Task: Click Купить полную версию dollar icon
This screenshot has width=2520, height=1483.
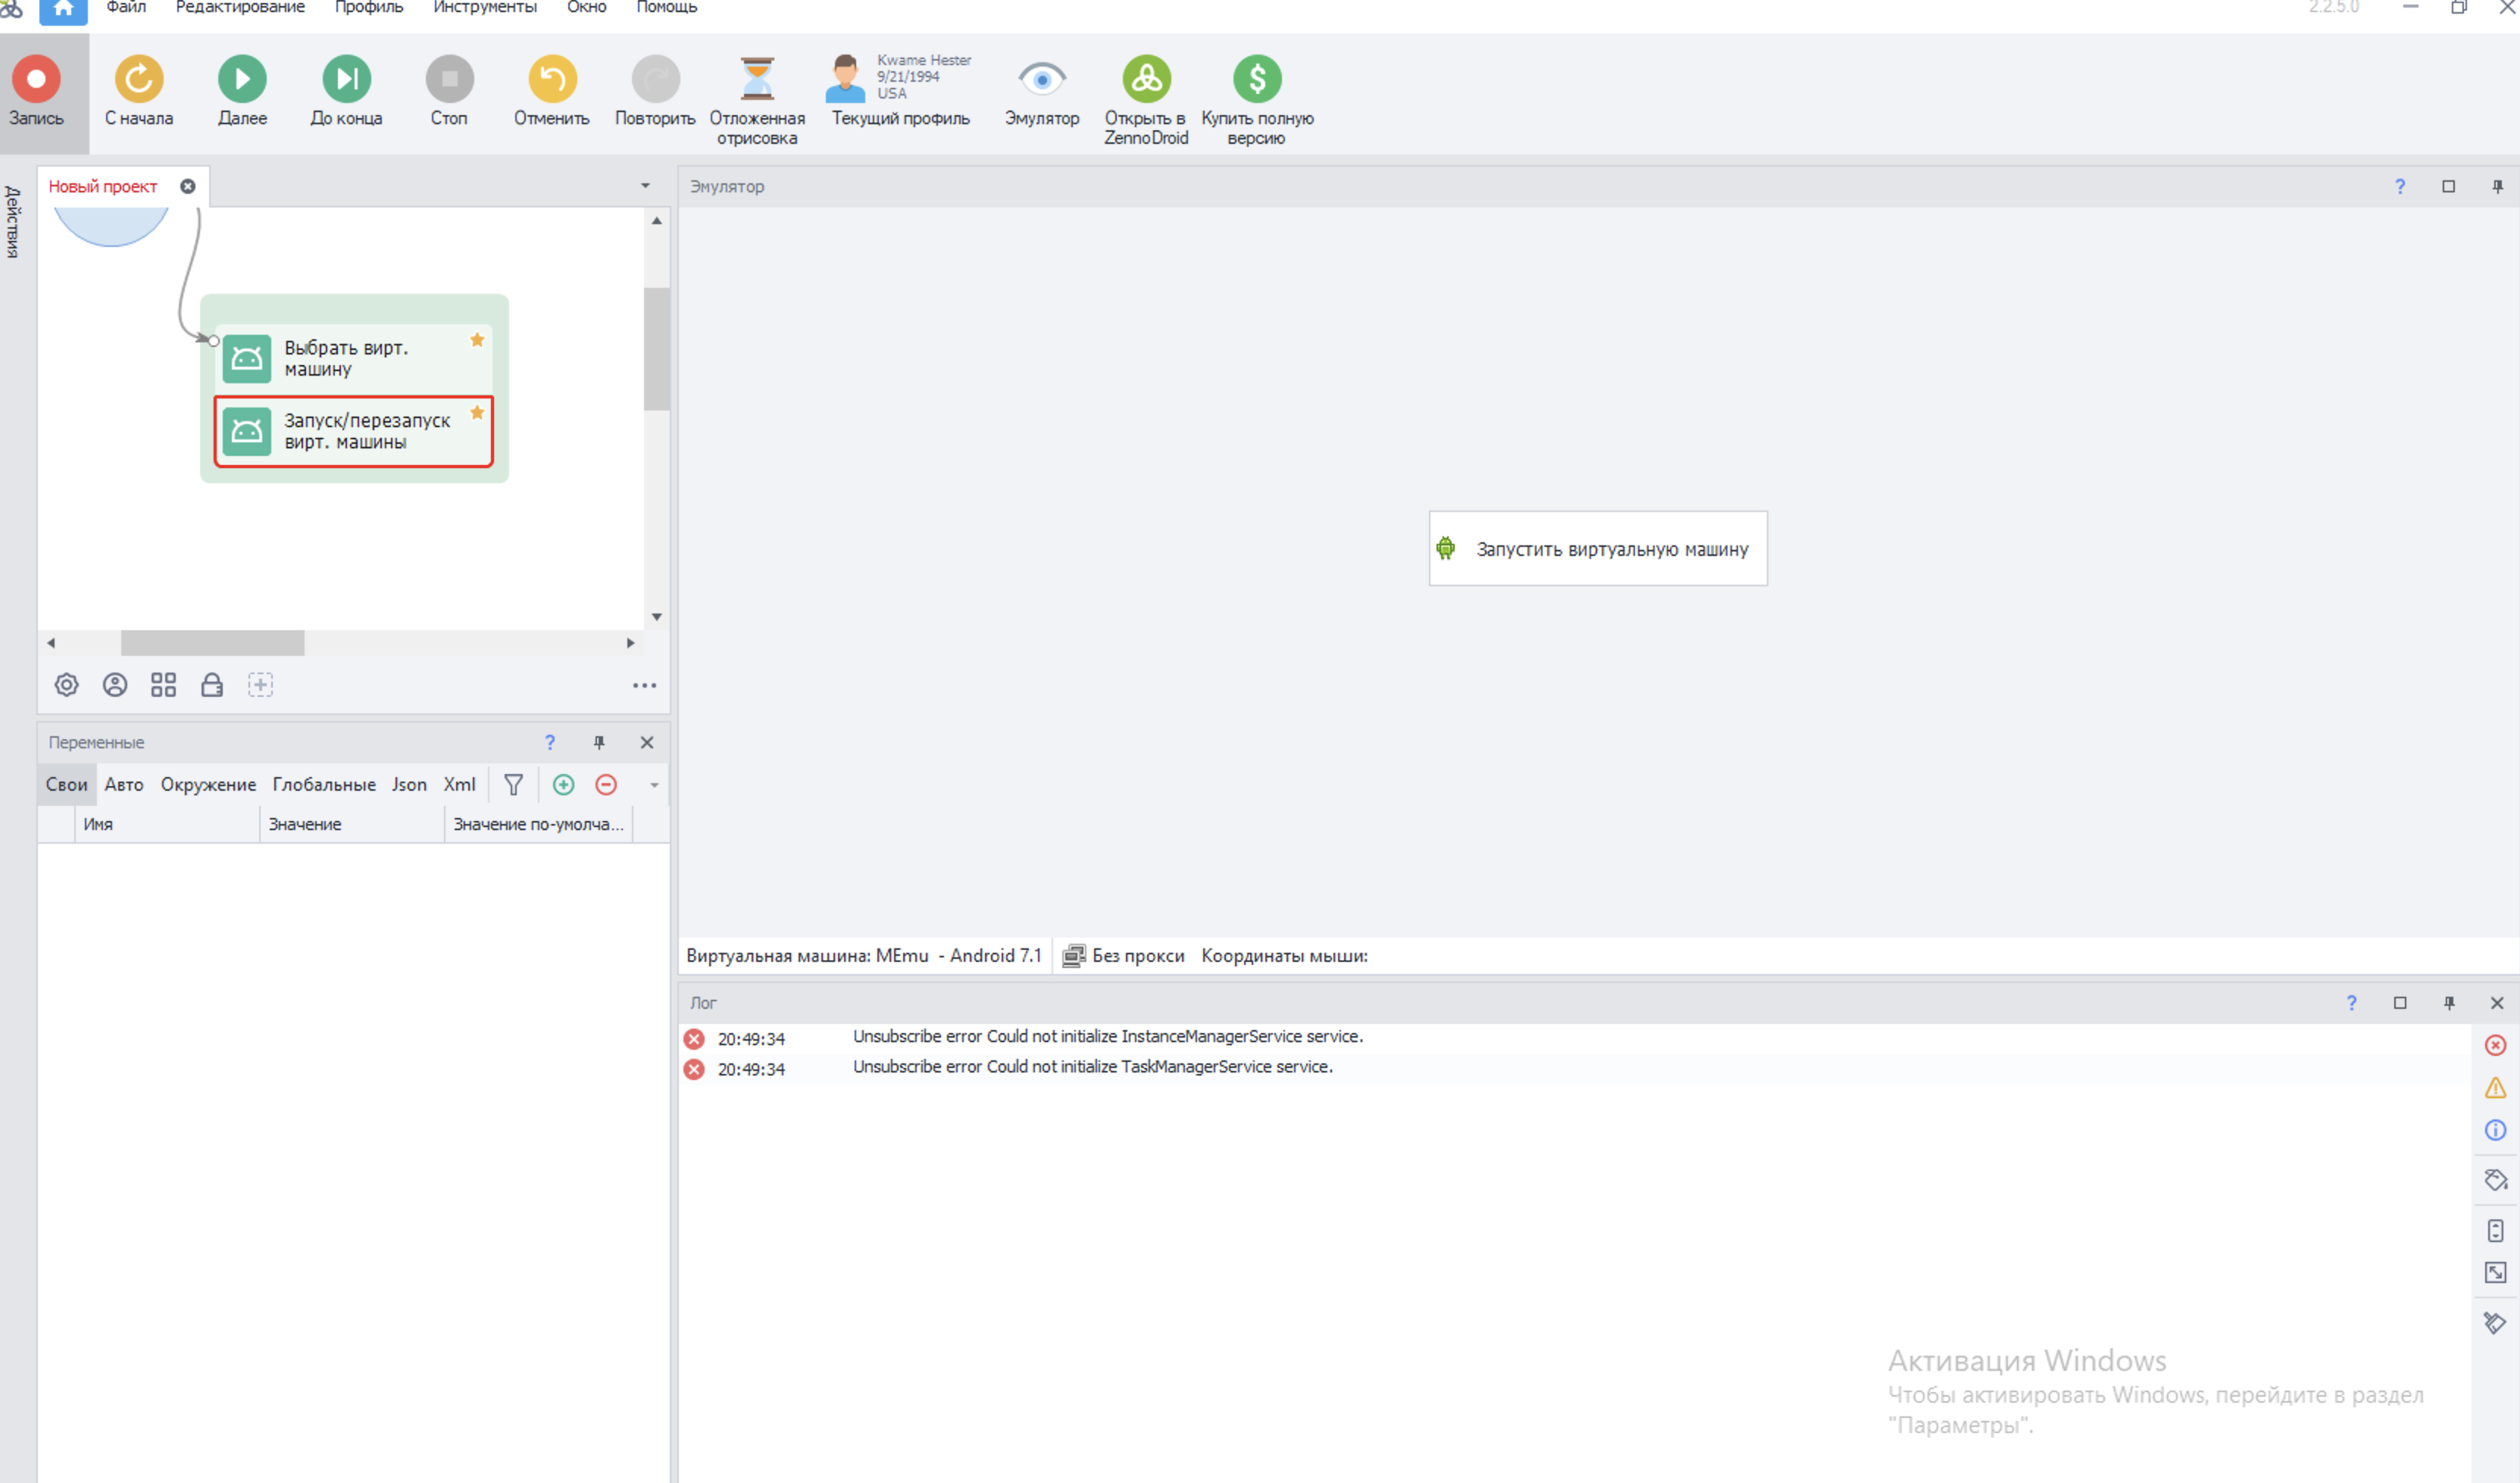Action: click(x=1257, y=79)
